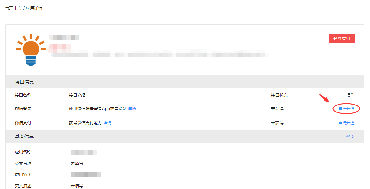This screenshot has width=370, height=189.
Task: Open 详情 link for 微信支付
Action: [107, 123]
